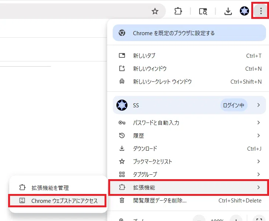Select 拡張機能を管理 in submenu
Screen dimensions: 269x221
coord(58,188)
